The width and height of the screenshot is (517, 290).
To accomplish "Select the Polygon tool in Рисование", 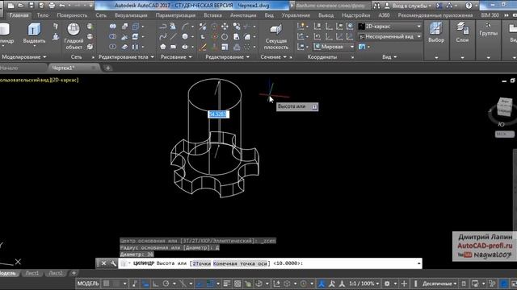I will coord(163,47).
